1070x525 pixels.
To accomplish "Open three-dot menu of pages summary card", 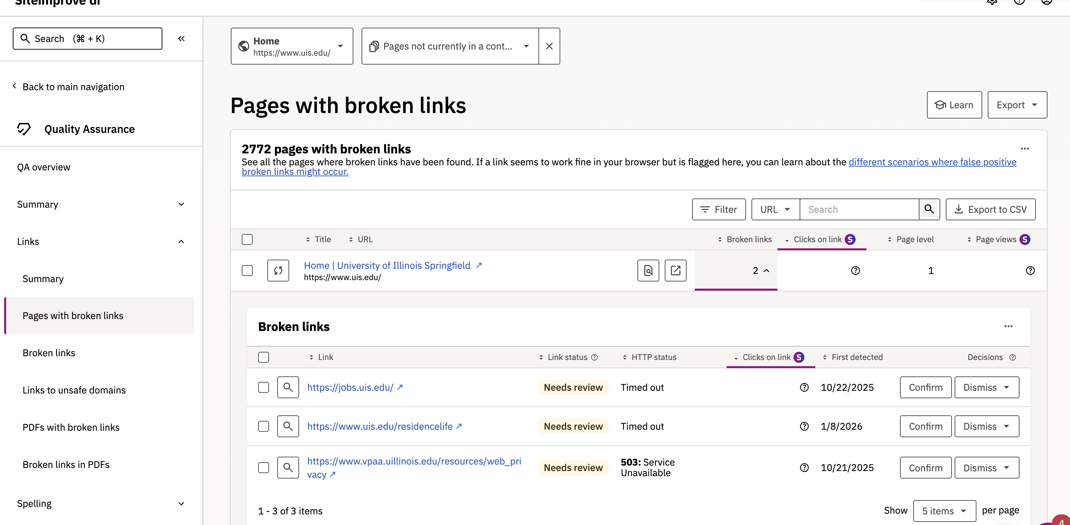I will coord(1025,149).
